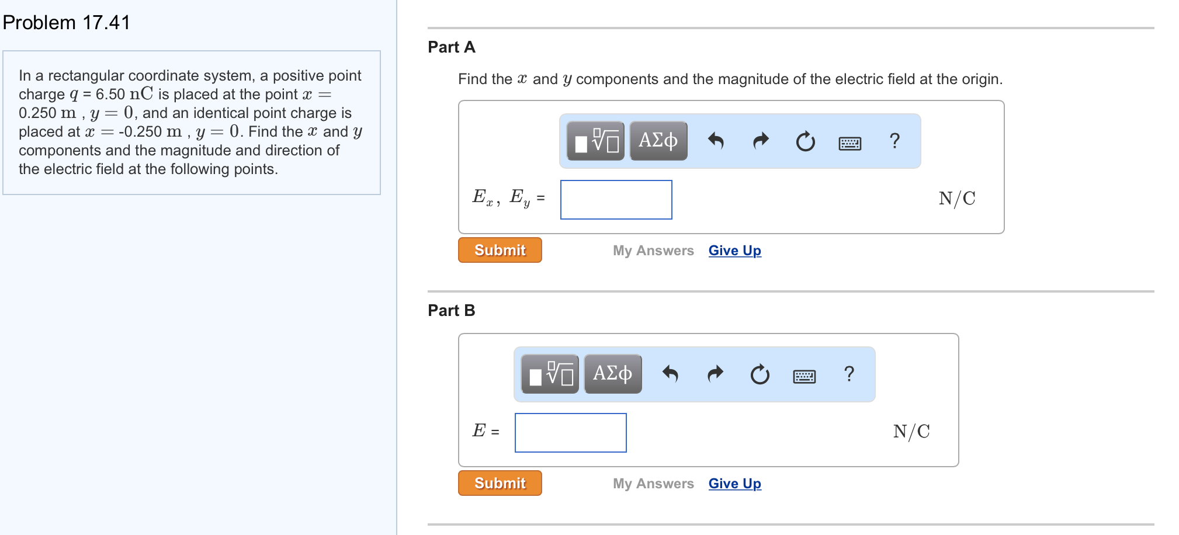The height and width of the screenshot is (535, 1179).
Task: Undo last edit in Part A toolbar
Action: (x=716, y=141)
